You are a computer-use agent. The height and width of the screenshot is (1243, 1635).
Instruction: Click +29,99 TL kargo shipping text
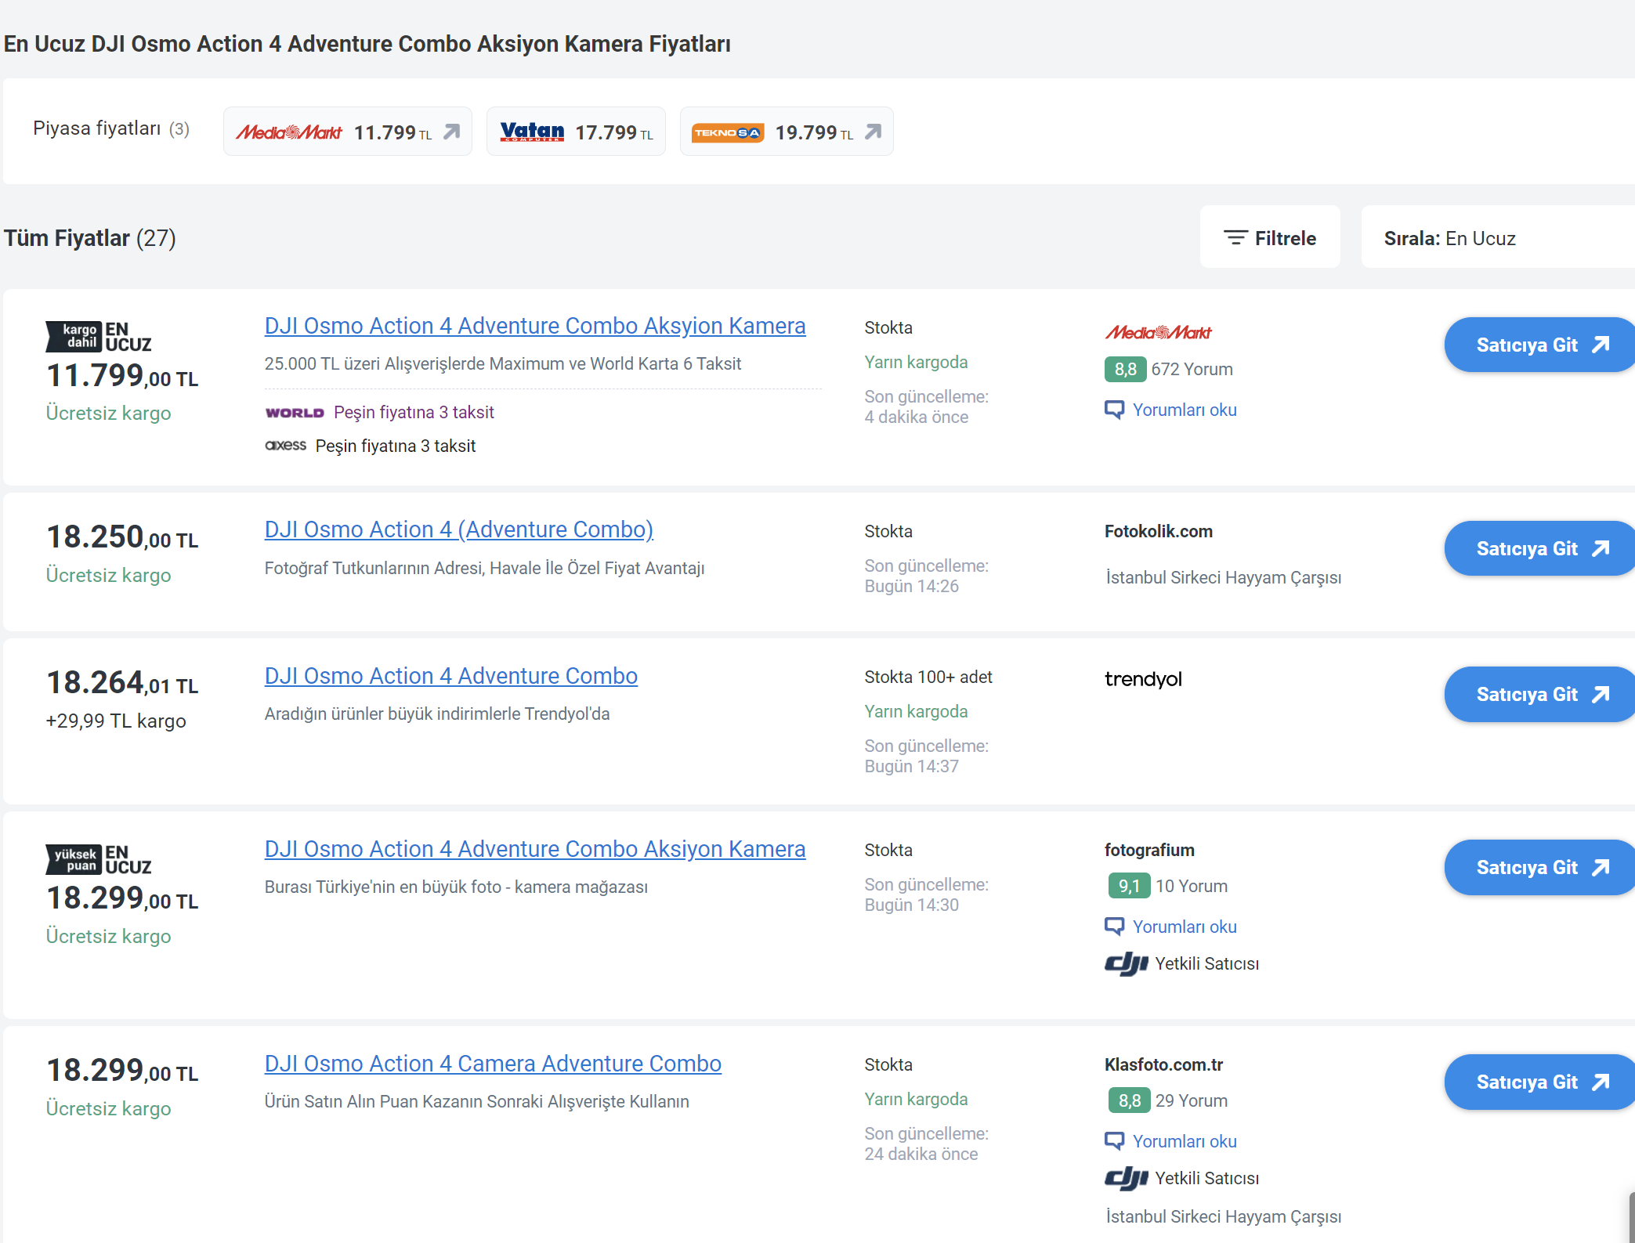(116, 721)
